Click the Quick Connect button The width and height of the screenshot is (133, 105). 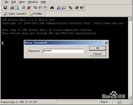(x=15, y=14)
